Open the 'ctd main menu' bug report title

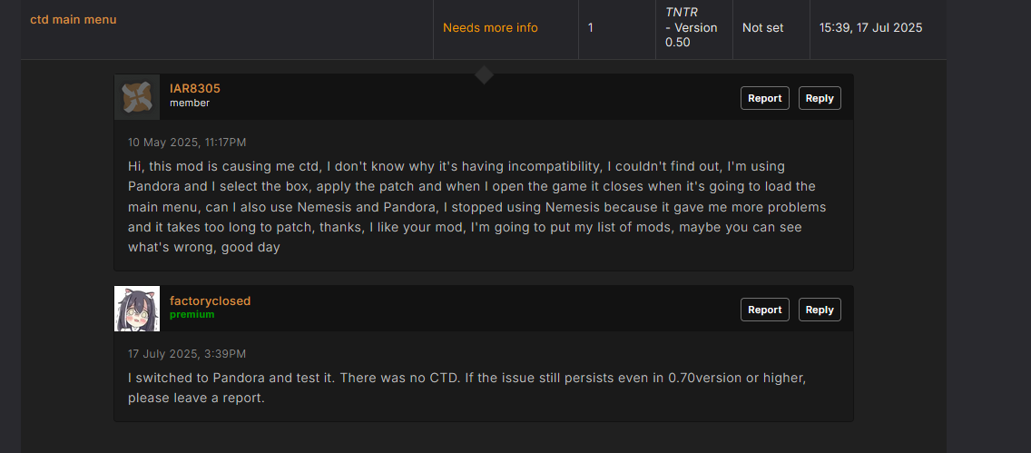(x=74, y=19)
